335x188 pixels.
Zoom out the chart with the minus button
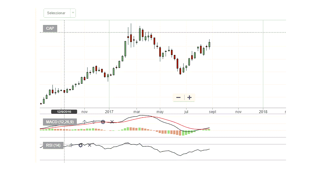pos(178,98)
